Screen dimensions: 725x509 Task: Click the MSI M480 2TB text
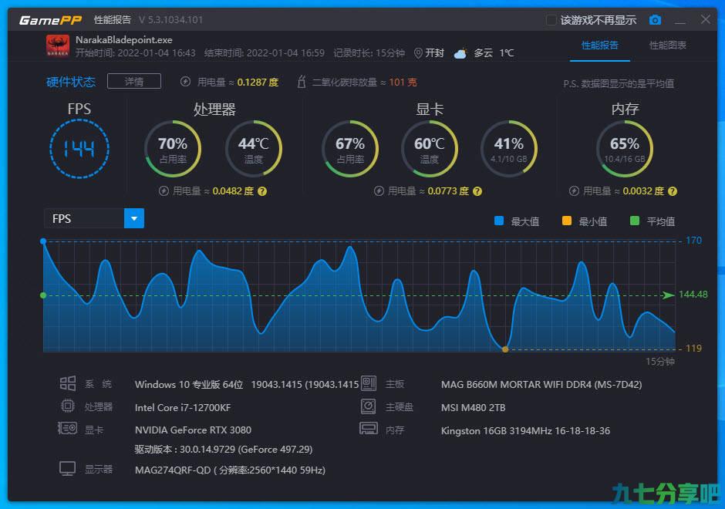tap(473, 407)
